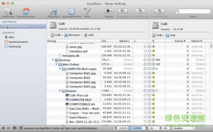Screen dimensions: 213x132
Task: Show the (0) diamond-icon filter
Action: 163,128
